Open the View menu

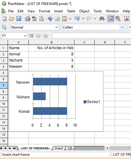[x=31, y=11]
